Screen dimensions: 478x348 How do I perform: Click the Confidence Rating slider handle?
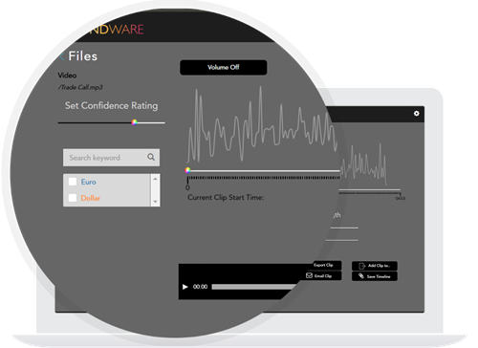coord(135,122)
